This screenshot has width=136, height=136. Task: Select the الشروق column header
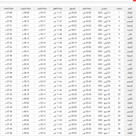pos(73,9)
